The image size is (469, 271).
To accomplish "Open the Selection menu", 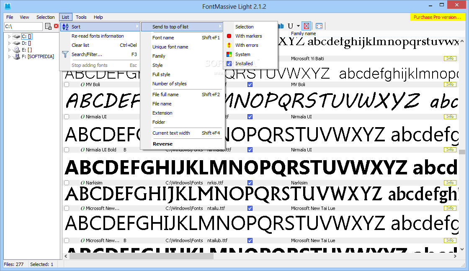I will pos(46,17).
